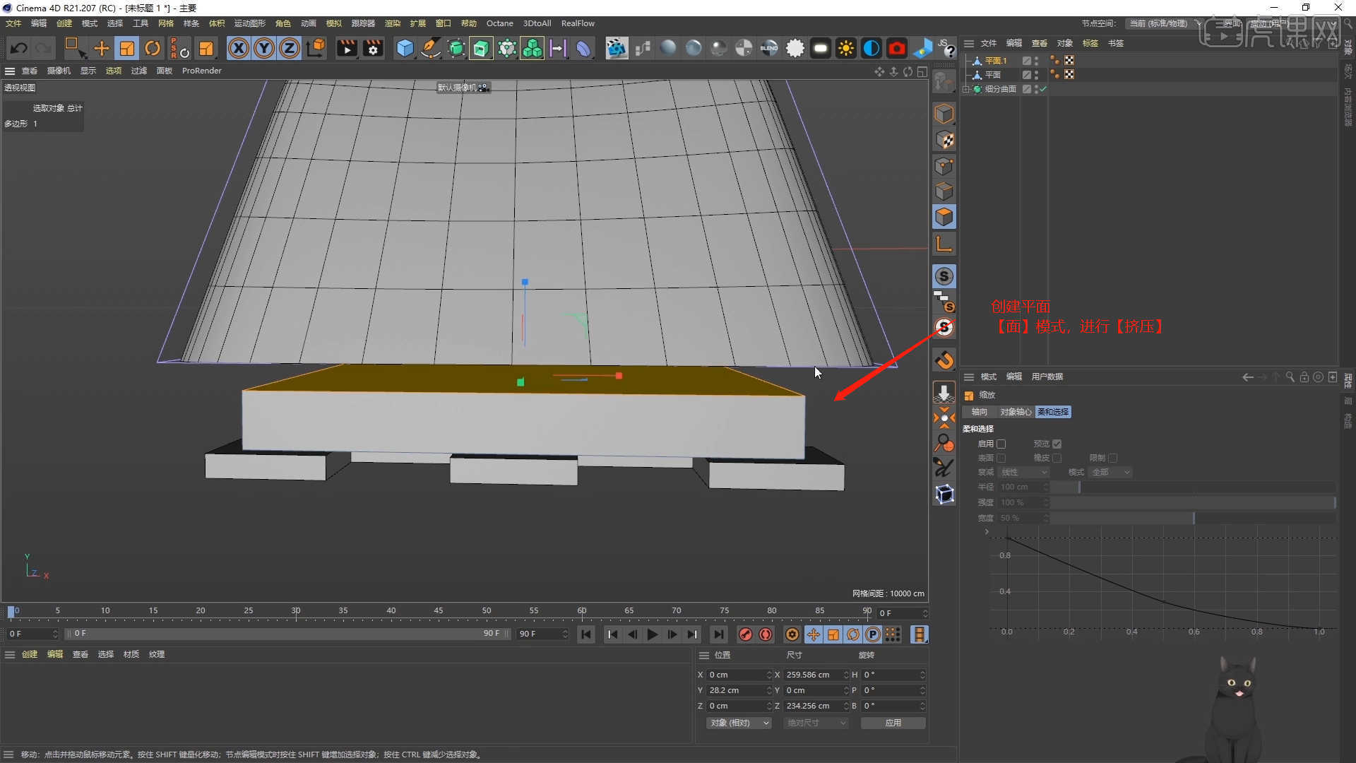Viewport: 1356px width, 763px height.
Task: Switch to Model mode in the side palette
Action: pyautogui.click(x=944, y=114)
